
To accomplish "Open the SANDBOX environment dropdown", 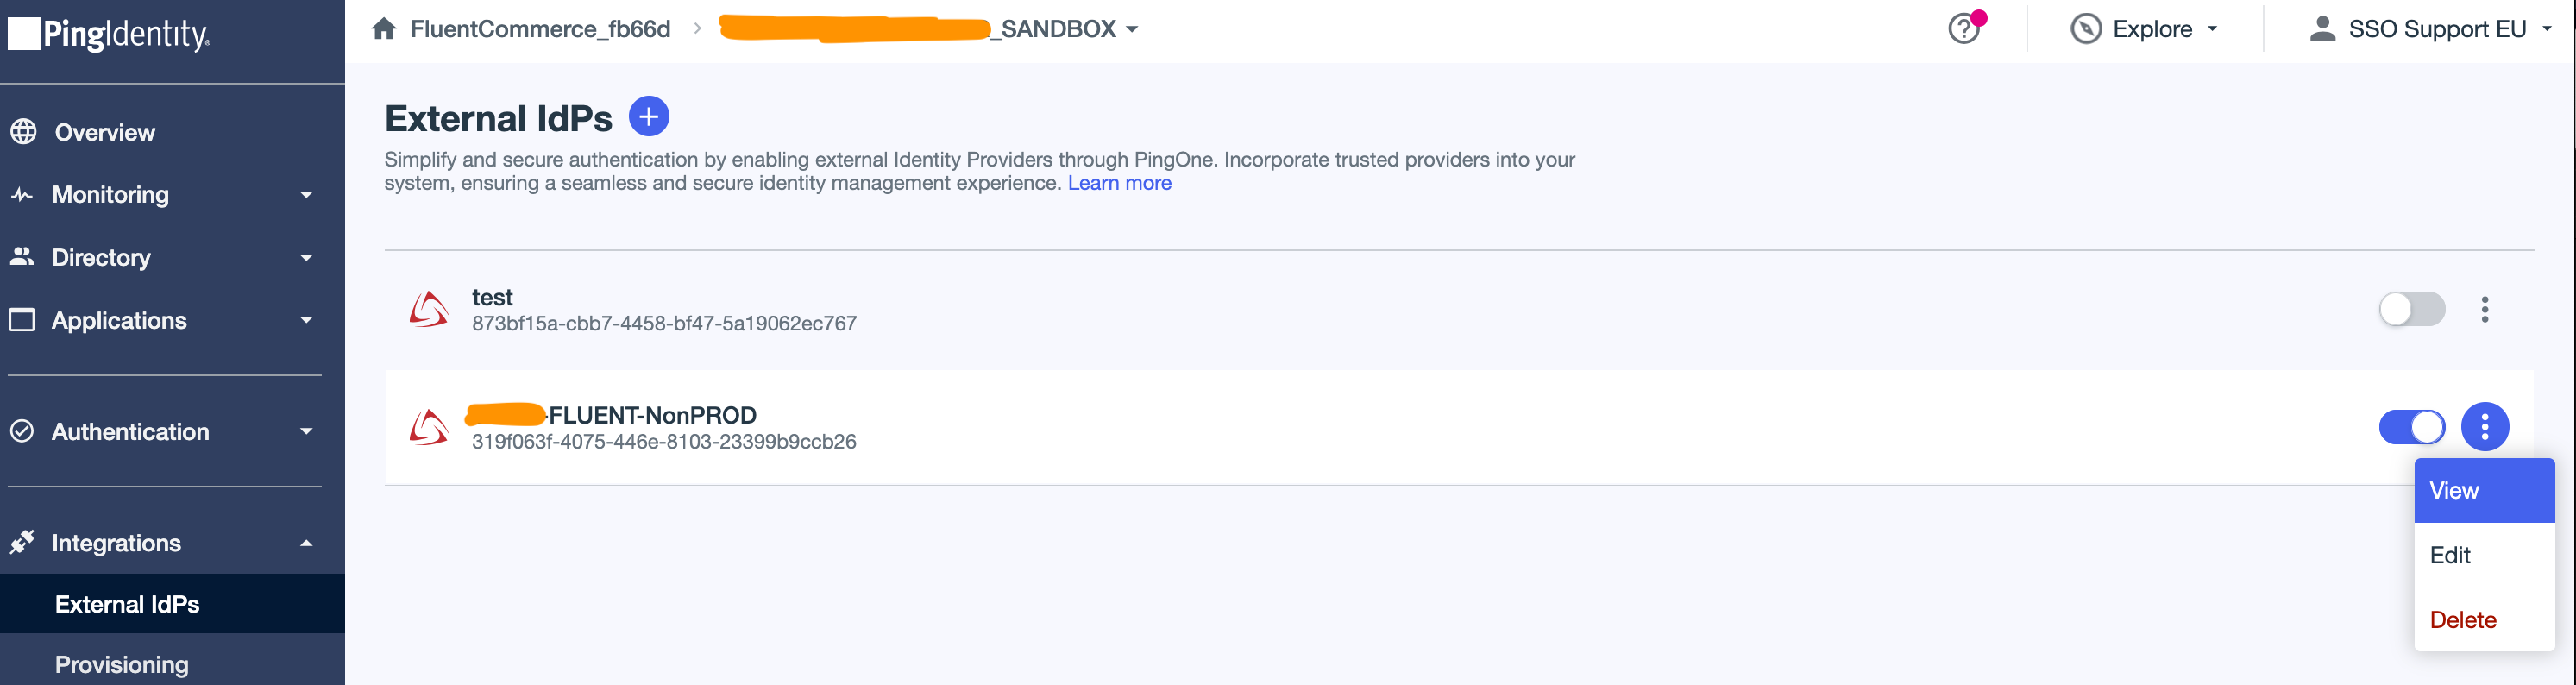I will [x=1132, y=29].
